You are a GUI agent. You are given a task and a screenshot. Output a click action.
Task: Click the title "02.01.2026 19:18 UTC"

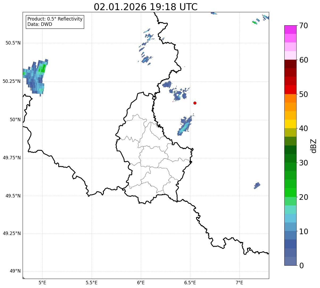146,7
